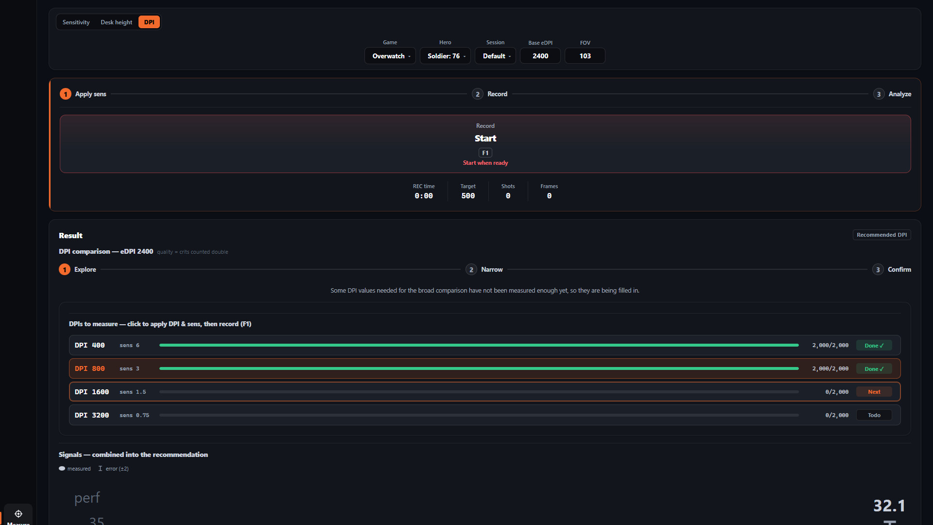Screen dimensions: 933x525
Task: Click step 3 Analyze circle
Action: [x=879, y=94]
